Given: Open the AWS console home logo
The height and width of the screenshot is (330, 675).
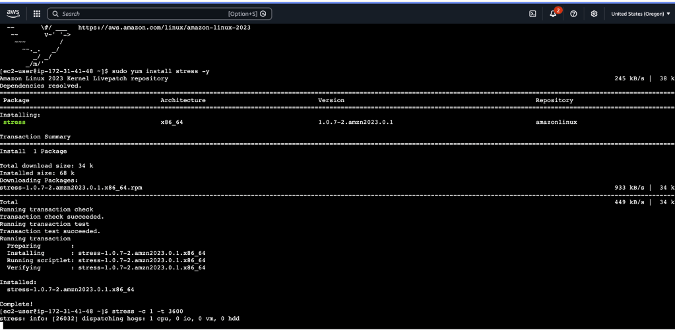Looking at the screenshot, I should (x=13, y=13).
